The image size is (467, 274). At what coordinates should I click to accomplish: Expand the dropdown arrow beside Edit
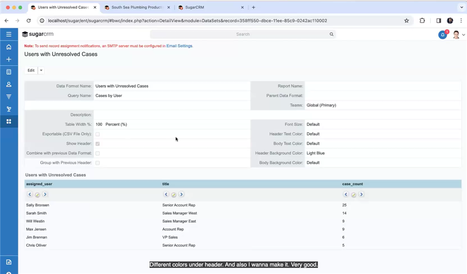click(x=41, y=70)
